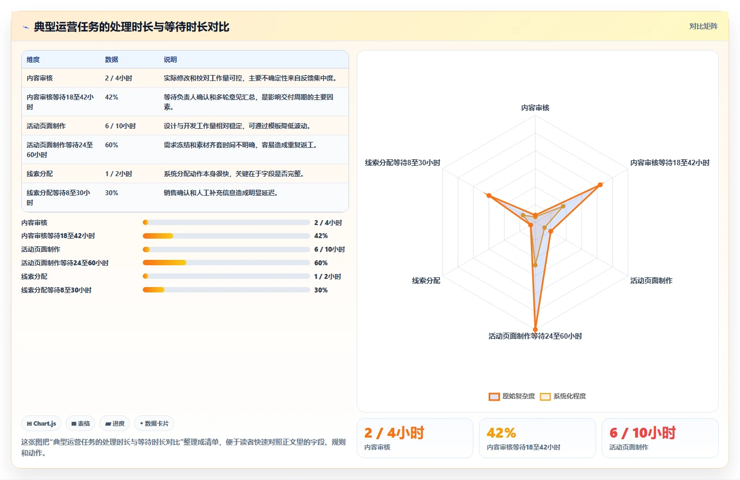Screen dimensions: 740x480
Task: Click the 内容审核 progress bar
Action: click(226, 222)
